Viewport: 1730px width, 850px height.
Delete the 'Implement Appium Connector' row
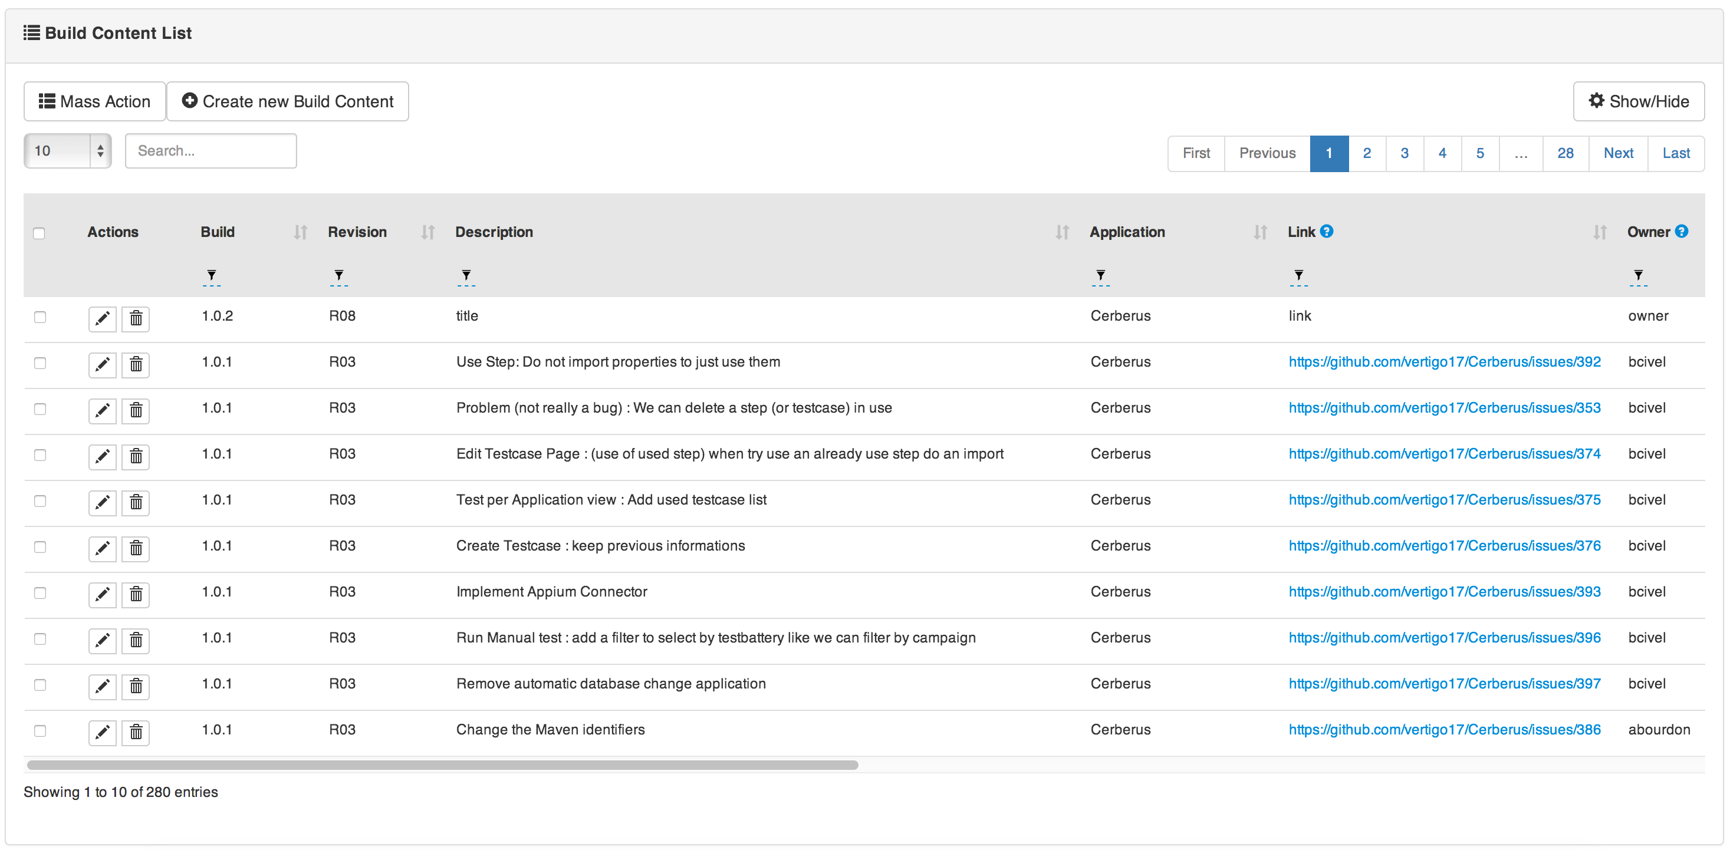(136, 594)
